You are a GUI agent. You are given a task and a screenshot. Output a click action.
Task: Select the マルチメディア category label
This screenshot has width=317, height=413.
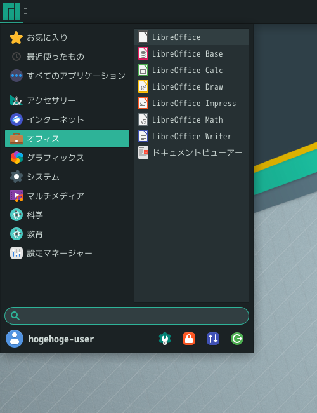[55, 196]
